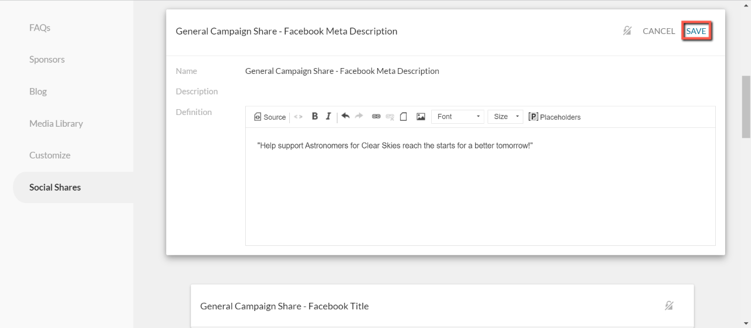Screen dimensions: 751x328
Task: Click the unlink icon
Action: (x=390, y=117)
